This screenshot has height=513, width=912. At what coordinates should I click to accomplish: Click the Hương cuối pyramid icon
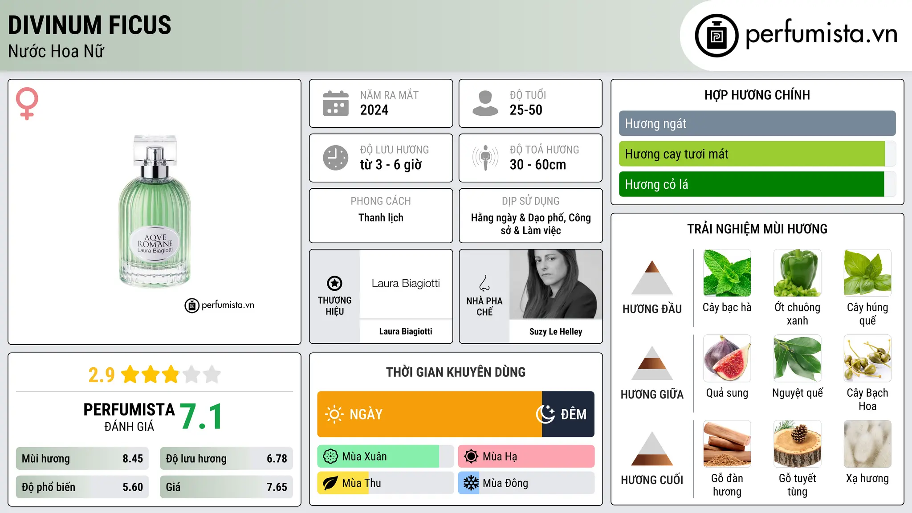point(652,448)
